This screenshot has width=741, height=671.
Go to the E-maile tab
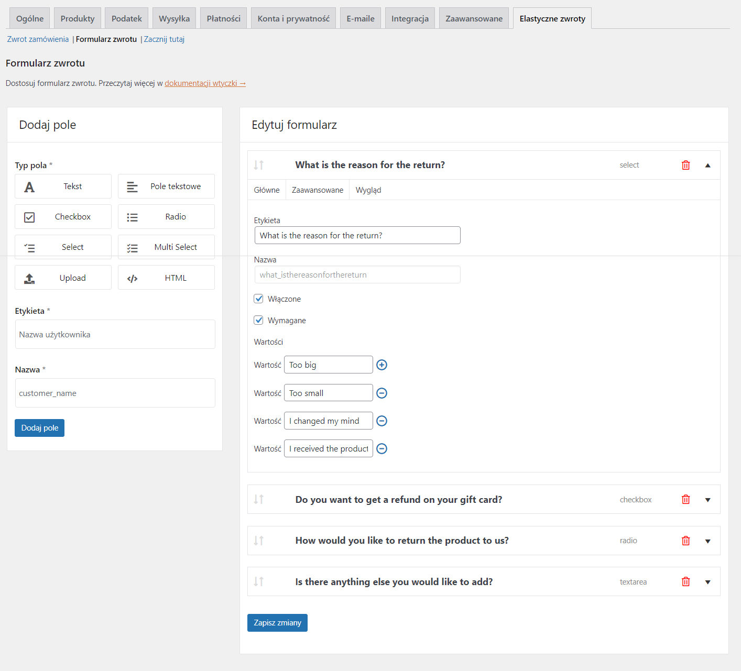coord(361,18)
